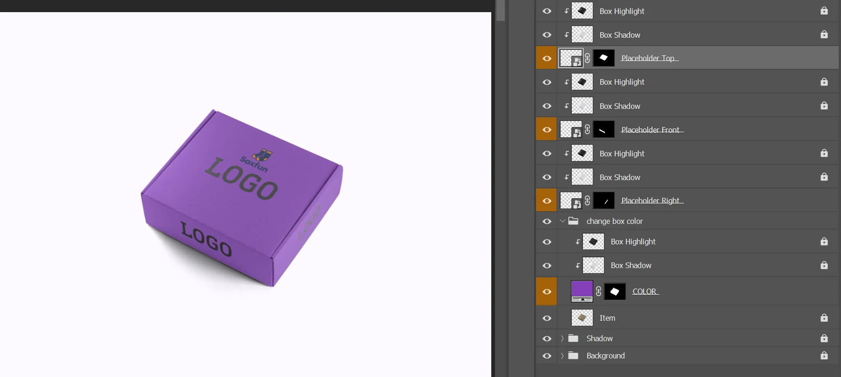Click lock on Box Shadow inside "change box color"
Viewport: 841px width, 377px height.
point(824,265)
